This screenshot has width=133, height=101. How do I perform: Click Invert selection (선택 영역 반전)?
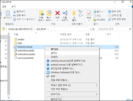pyautogui.click(x=117, y=19)
